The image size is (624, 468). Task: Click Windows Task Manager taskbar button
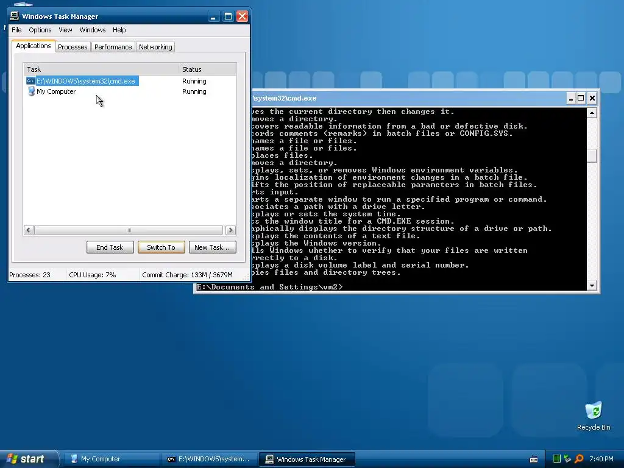click(307, 459)
